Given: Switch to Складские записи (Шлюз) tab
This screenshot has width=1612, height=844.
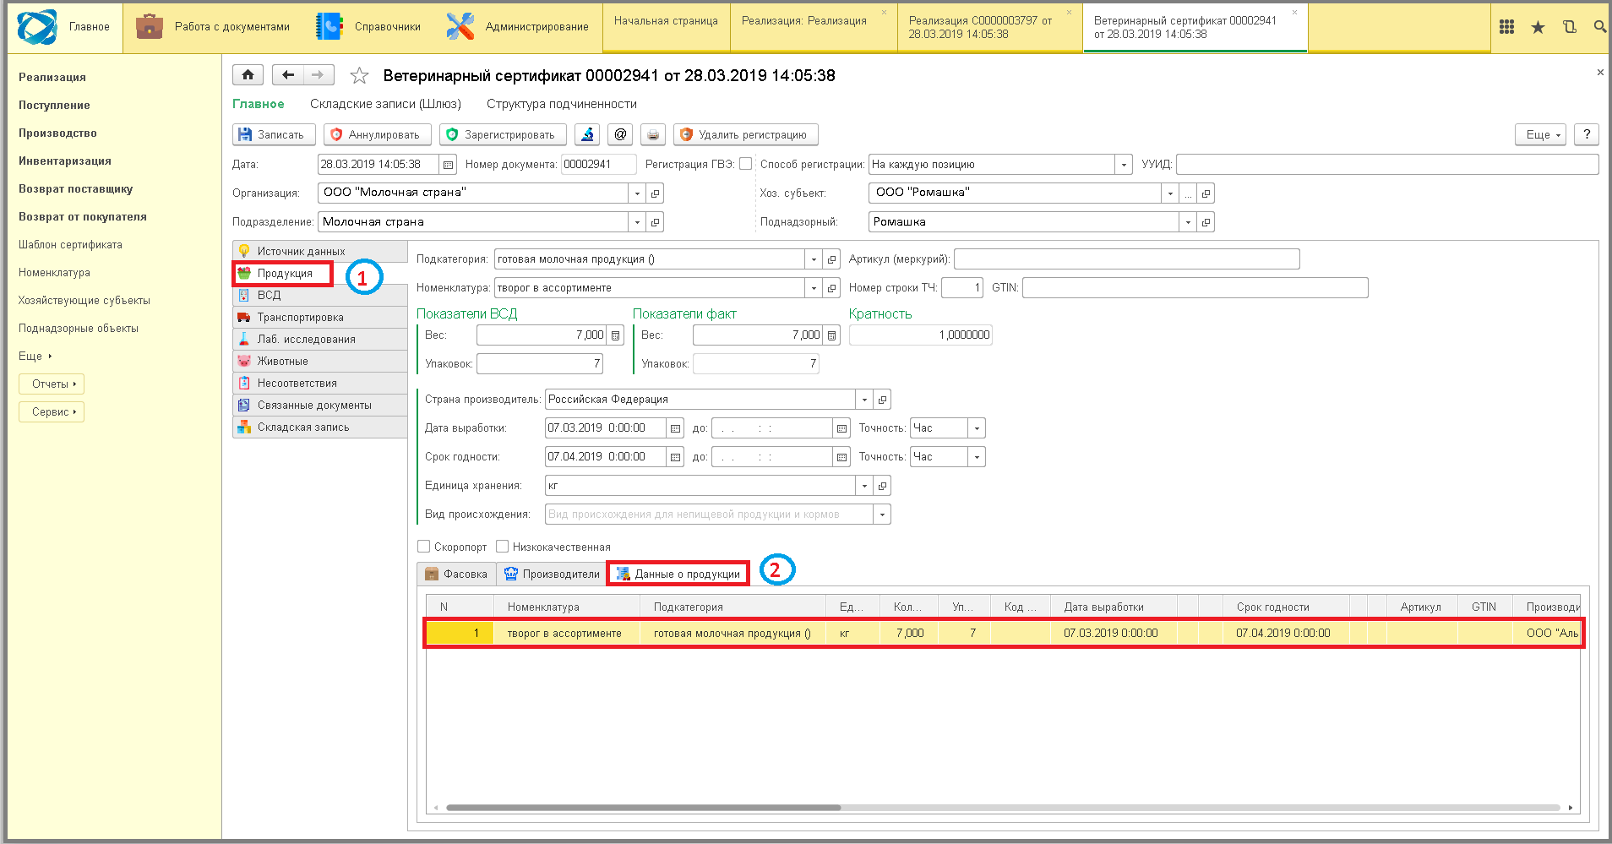Looking at the screenshot, I should click(x=385, y=104).
